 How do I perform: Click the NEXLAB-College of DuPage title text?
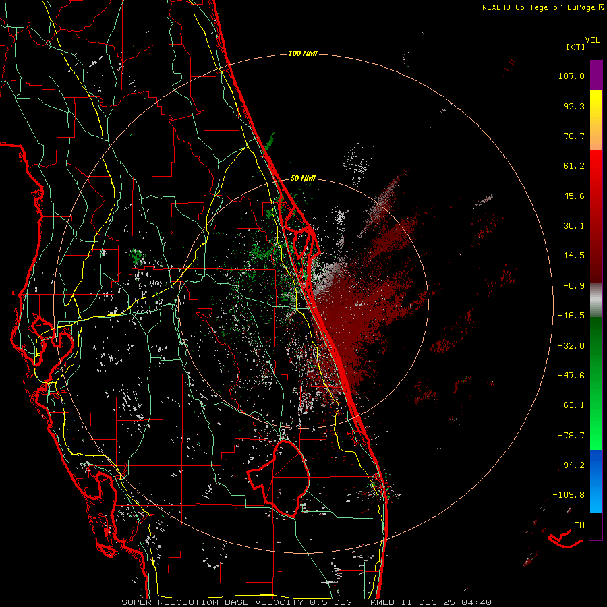(x=538, y=7)
